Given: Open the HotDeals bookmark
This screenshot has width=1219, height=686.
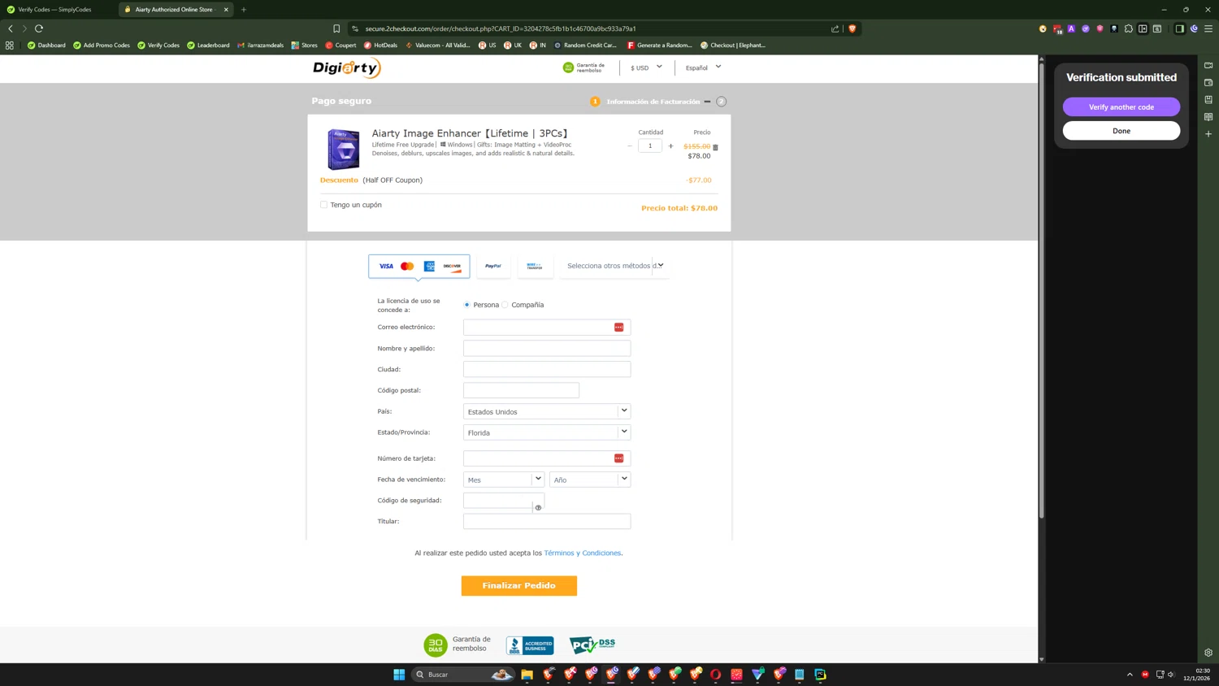Looking at the screenshot, I should pos(380,46).
